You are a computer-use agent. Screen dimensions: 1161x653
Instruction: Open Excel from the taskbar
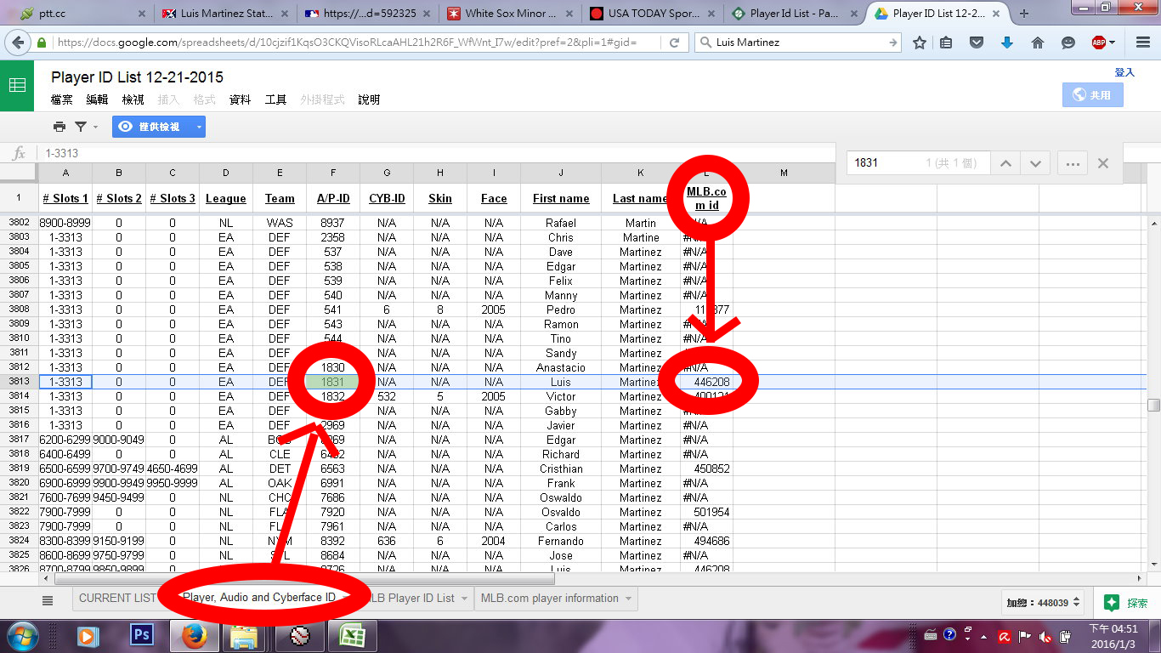pos(350,635)
